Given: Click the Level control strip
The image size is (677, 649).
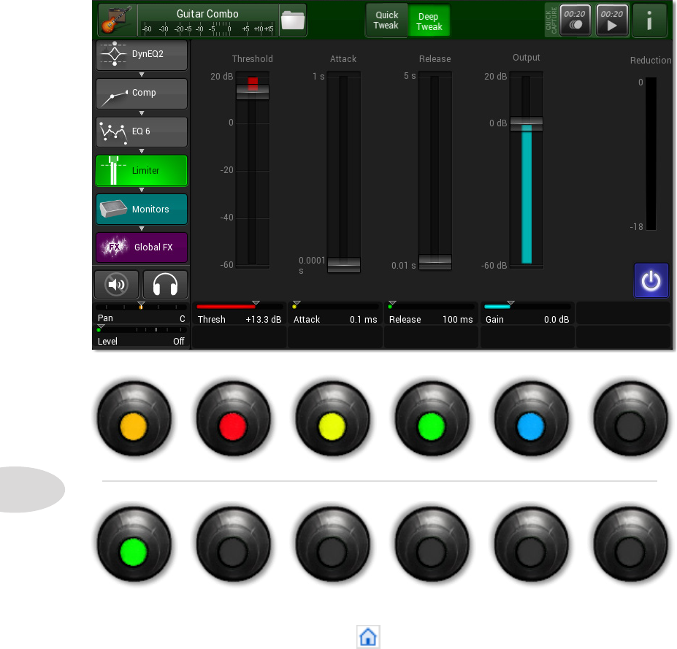Looking at the screenshot, I should [x=141, y=337].
